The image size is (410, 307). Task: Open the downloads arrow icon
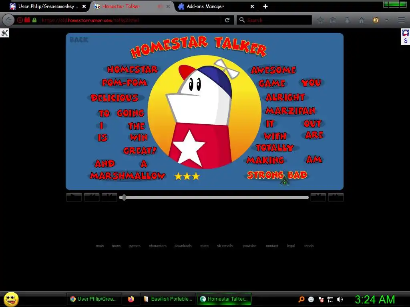click(347, 20)
